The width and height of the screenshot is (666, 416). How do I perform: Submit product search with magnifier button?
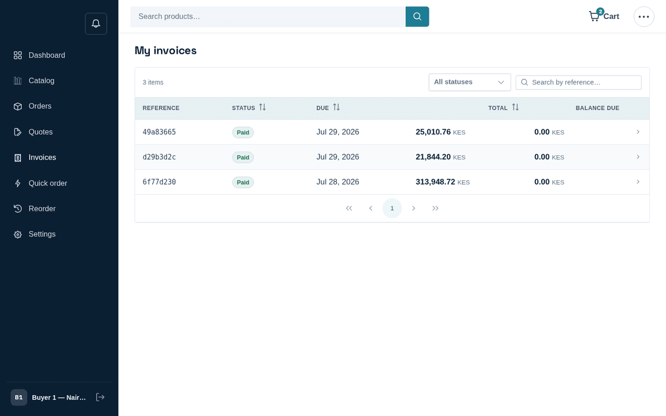pos(417,17)
